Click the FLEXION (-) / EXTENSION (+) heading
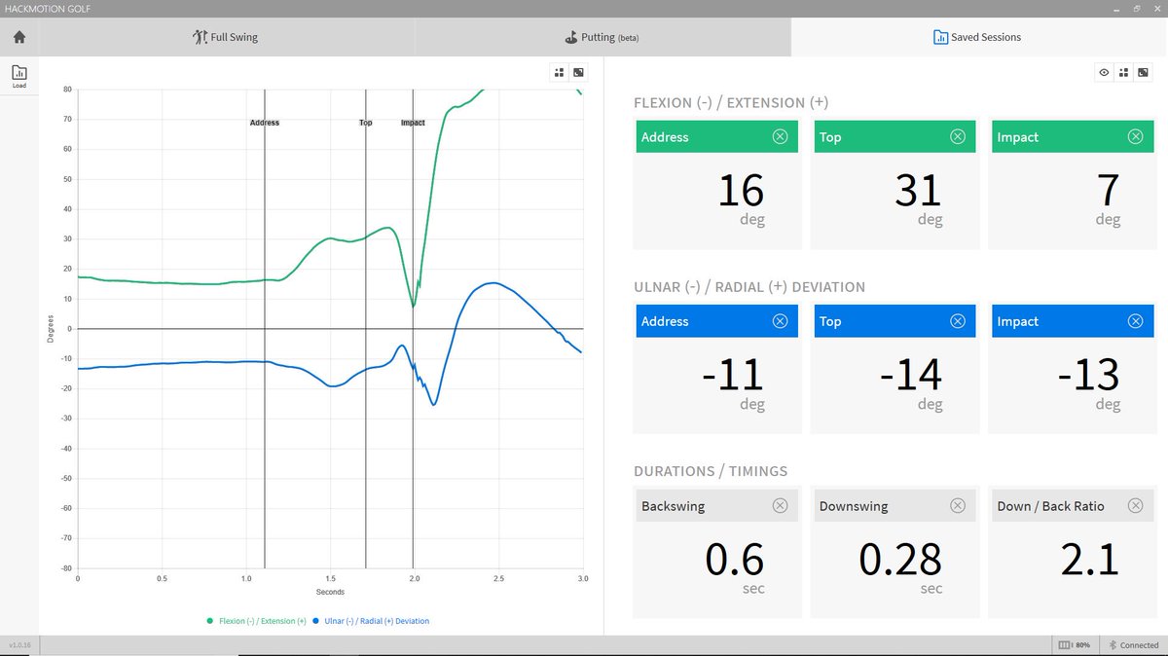 pos(731,102)
